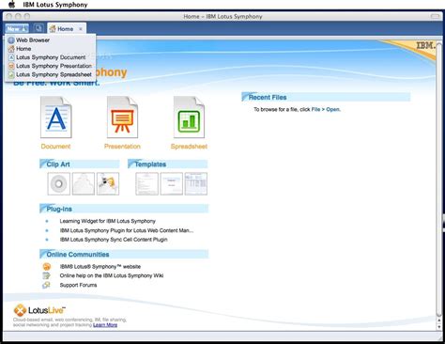Open the middle Templates thumbnail
Image resolution: width=445 pixels, height=344 pixels.
click(172, 184)
